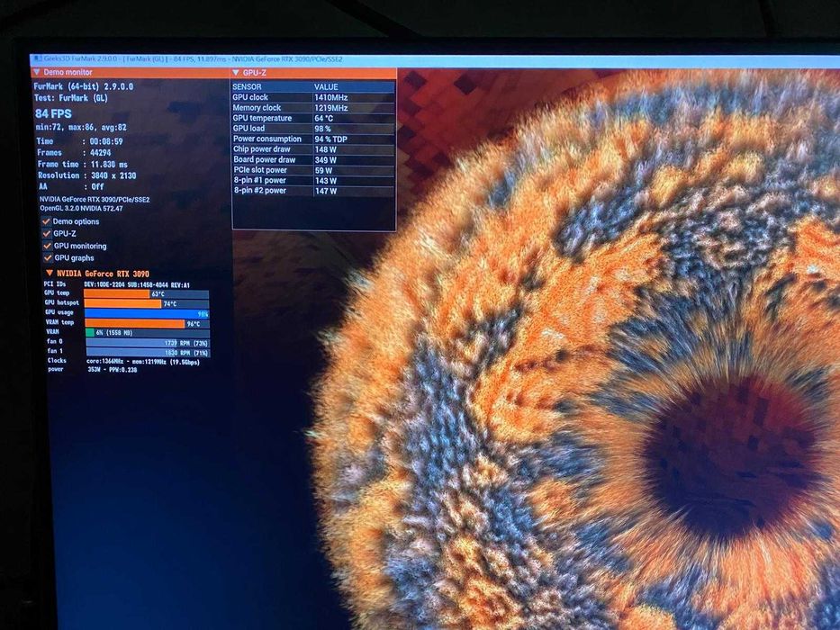Screen dimensions: 840x630
Task: Select the PCIe slot power row
Action: point(313,170)
